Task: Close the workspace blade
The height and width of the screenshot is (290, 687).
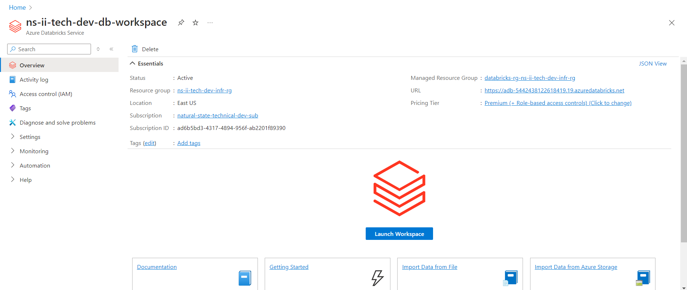Action: click(672, 23)
